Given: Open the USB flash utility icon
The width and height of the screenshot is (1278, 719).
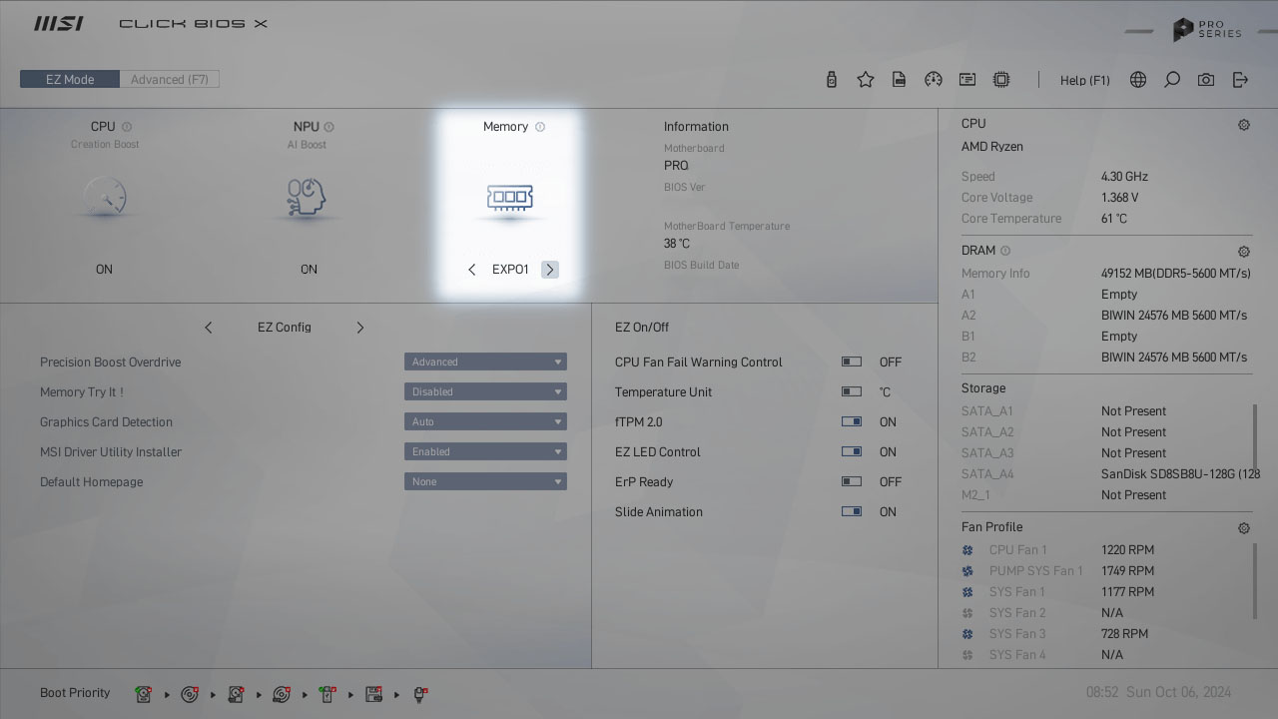Looking at the screenshot, I should click(832, 80).
